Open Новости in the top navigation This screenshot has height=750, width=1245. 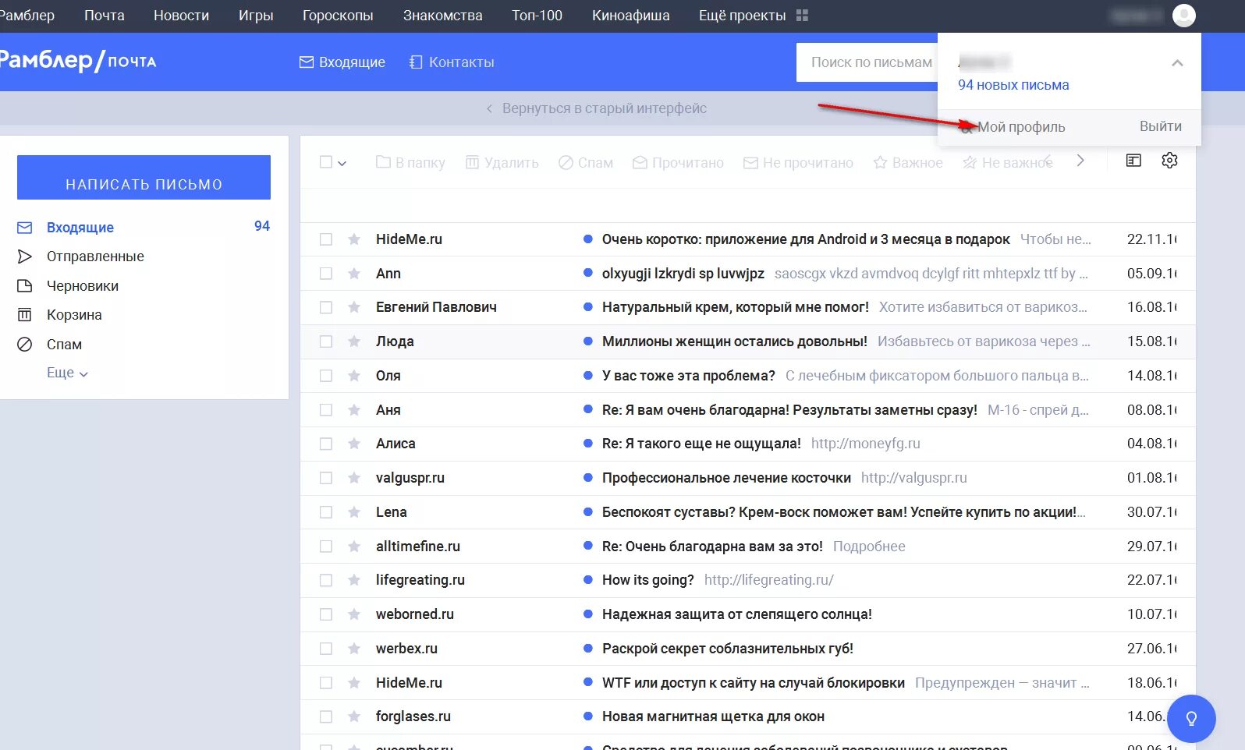tap(181, 16)
